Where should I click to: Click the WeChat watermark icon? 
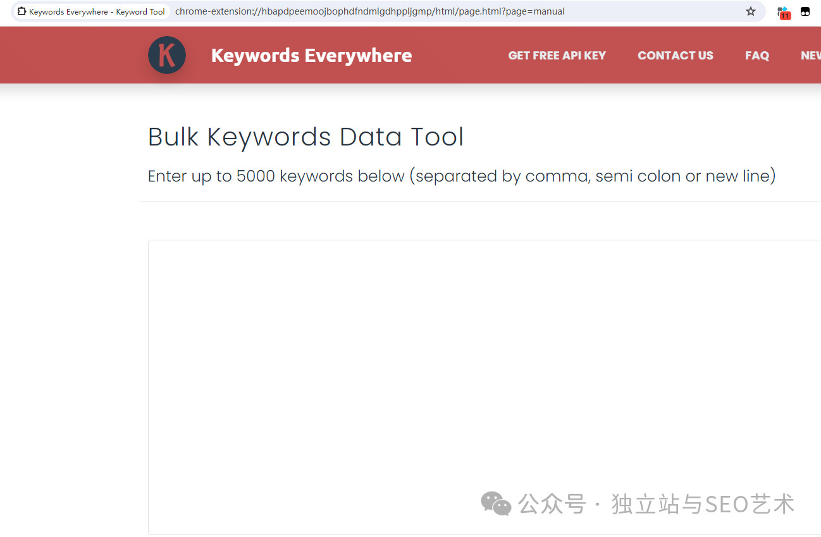[x=496, y=504]
